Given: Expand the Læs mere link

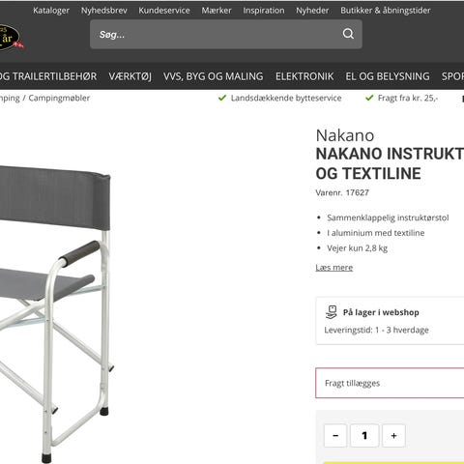Looking at the screenshot, I should (x=334, y=268).
